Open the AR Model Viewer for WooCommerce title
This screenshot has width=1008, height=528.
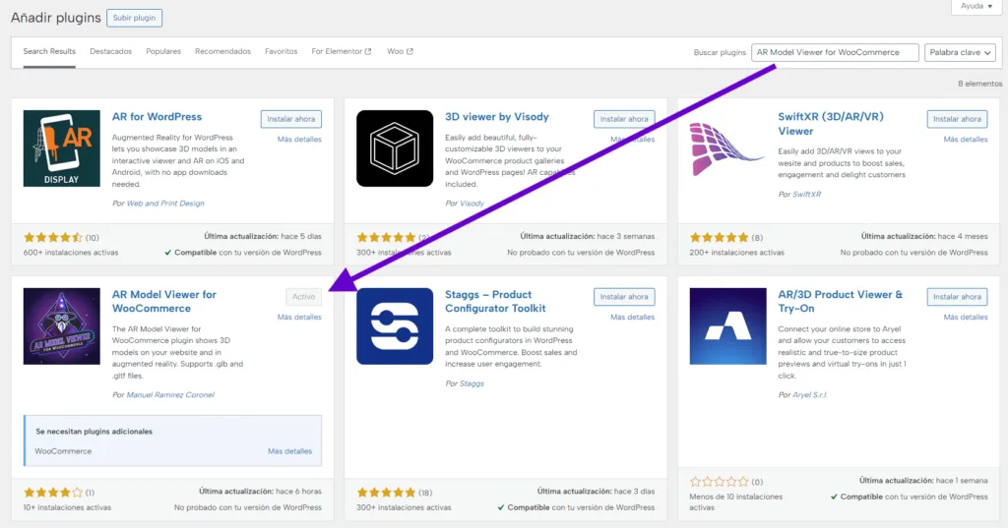pyautogui.click(x=164, y=301)
